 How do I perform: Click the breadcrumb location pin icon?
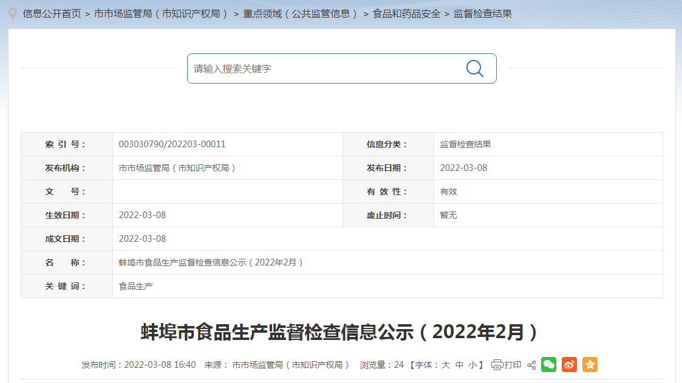[x=13, y=13]
